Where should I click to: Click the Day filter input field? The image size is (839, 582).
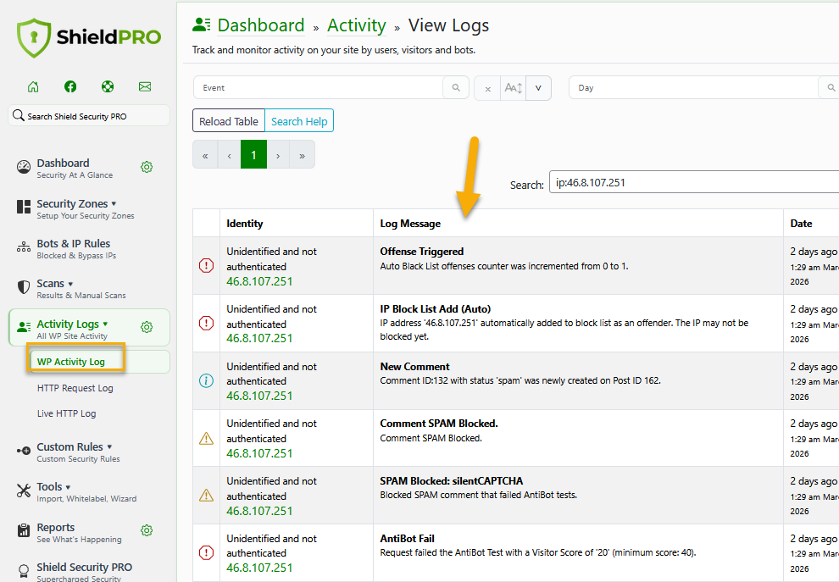click(x=694, y=87)
